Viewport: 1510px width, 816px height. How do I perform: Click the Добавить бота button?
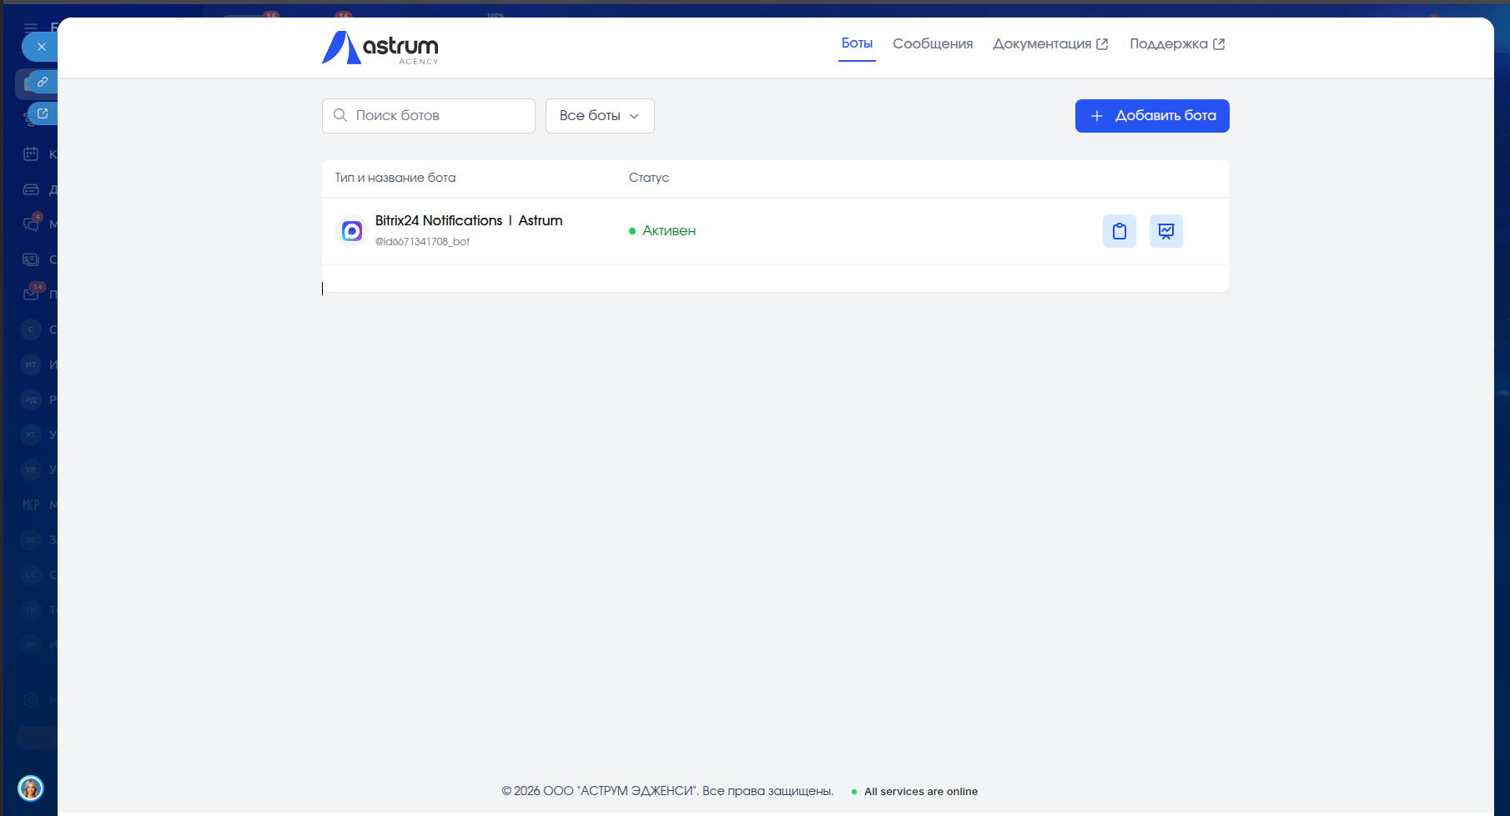(1152, 116)
